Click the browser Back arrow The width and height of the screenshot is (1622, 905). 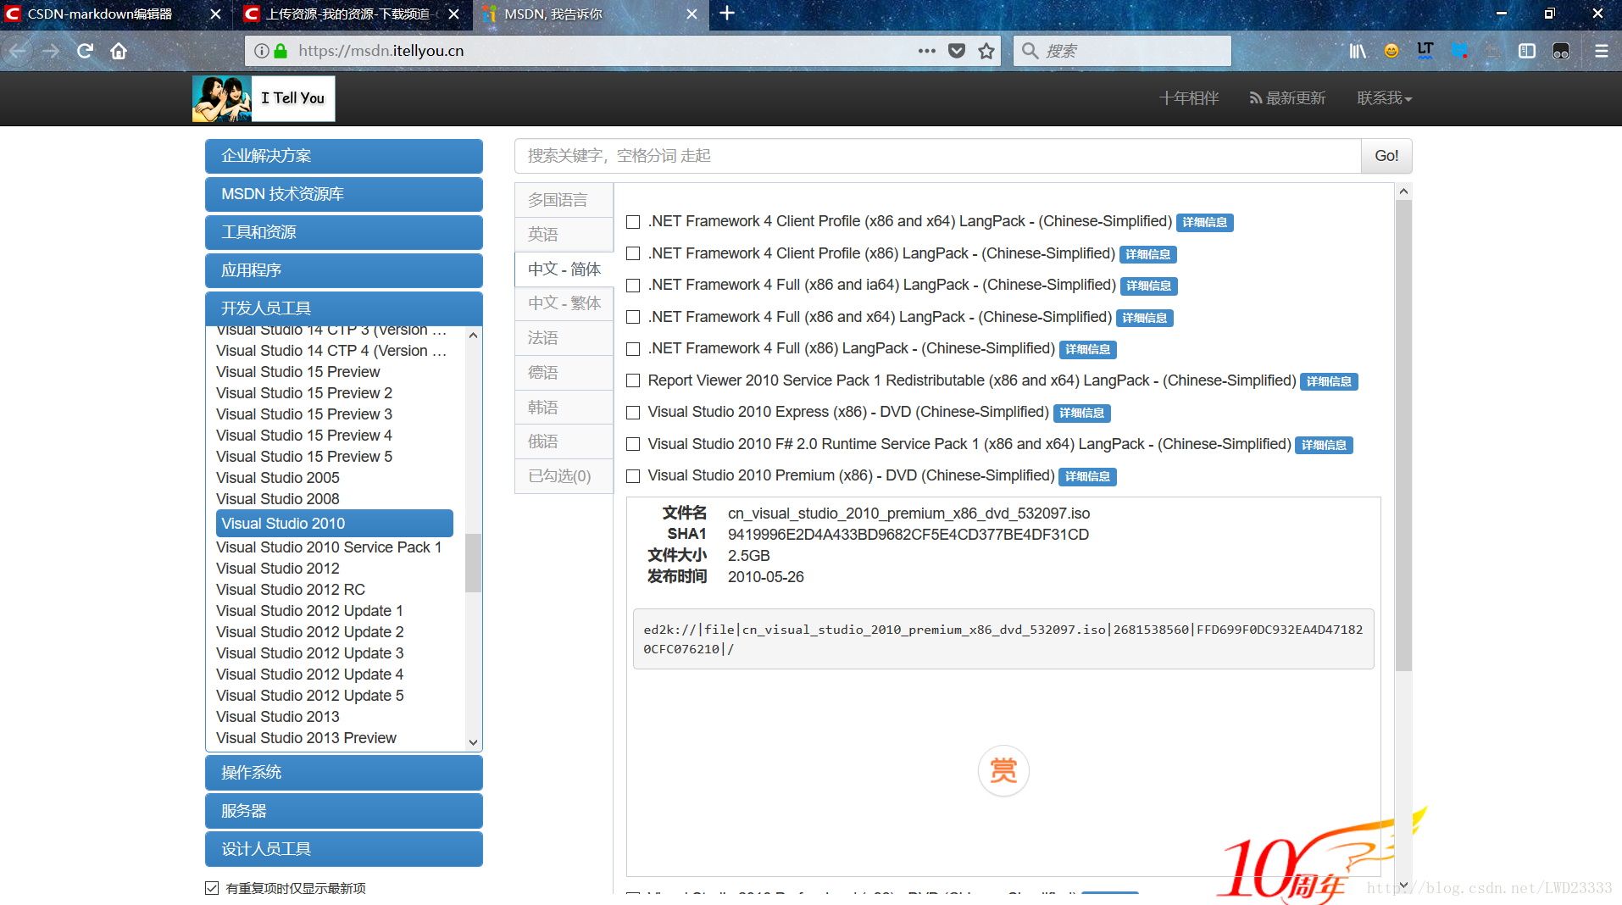click(x=18, y=51)
